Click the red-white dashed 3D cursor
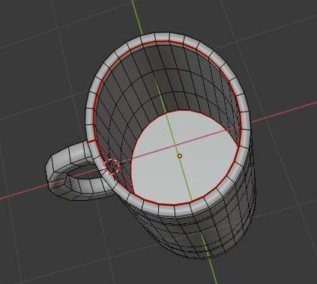 112,166
